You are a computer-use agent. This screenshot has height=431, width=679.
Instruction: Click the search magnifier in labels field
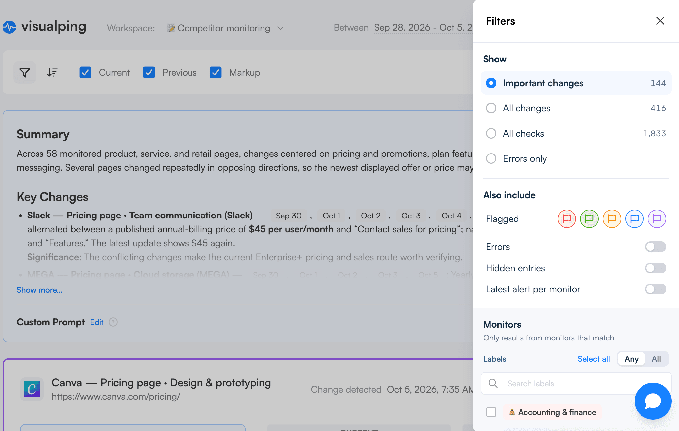493,383
